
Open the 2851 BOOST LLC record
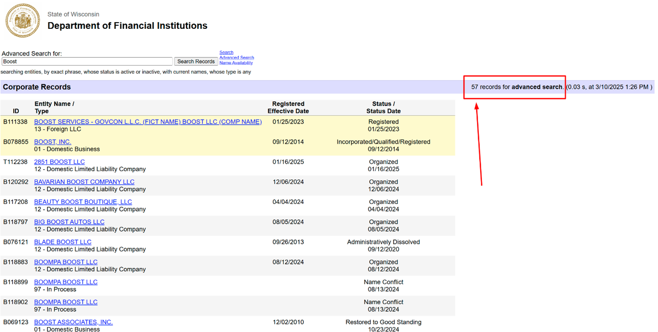click(59, 162)
